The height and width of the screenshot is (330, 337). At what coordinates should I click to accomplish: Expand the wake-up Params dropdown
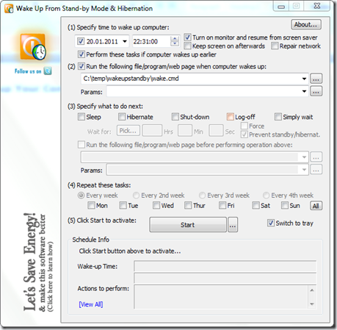[x=304, y=91]
